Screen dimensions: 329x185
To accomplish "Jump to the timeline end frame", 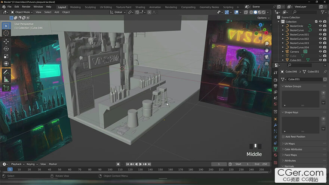I will (149, 164).
